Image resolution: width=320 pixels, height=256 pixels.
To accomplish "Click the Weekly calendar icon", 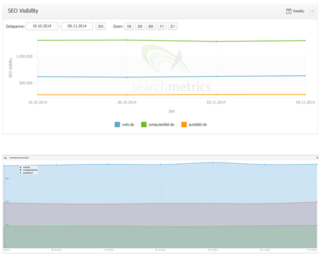I will pos(289,11).
